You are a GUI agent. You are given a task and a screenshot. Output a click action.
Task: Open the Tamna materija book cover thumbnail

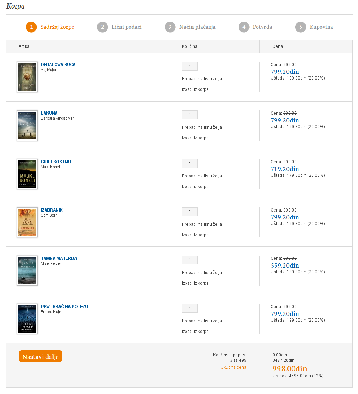27,270
